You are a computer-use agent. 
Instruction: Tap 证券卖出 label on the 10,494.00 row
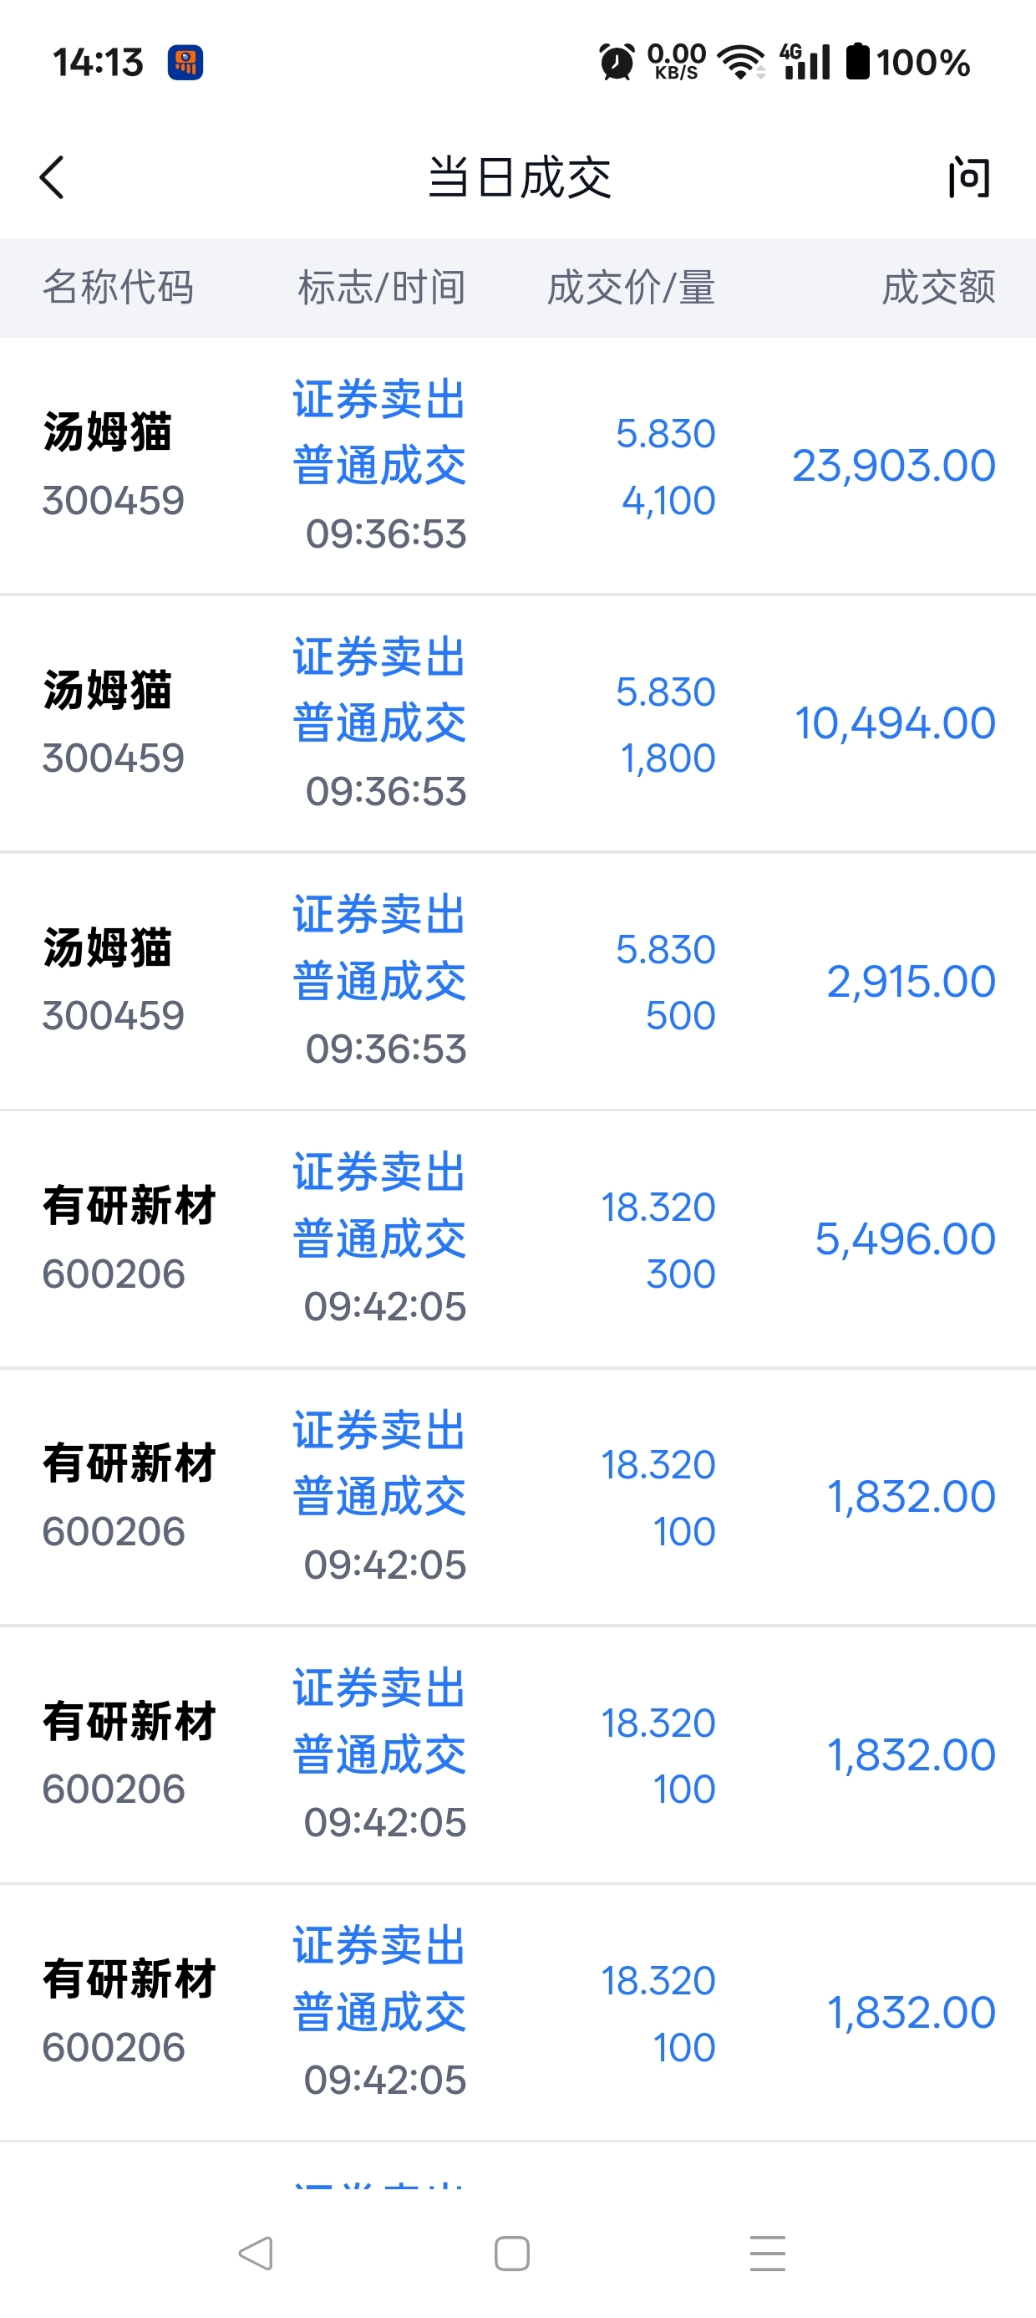click(x=378, y=658)
